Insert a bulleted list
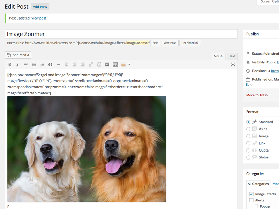Image resolution: width=279 pixels, height=209 pixels. click(x=34, y=64)
